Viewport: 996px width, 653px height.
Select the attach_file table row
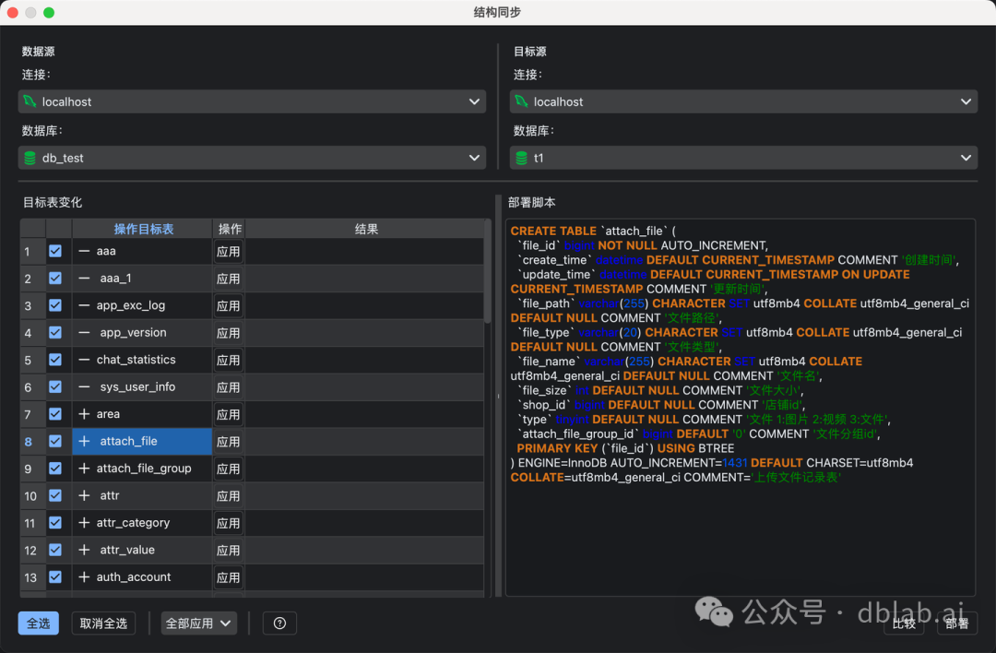coord(142,441)
